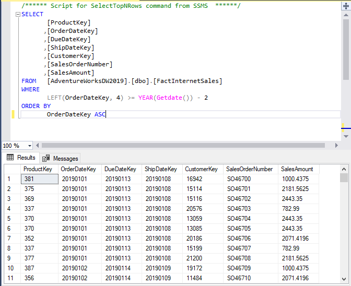Select row header number 1
Image resolution: width=351 pixels, height=286 pixels.
[x=13, y=179]
